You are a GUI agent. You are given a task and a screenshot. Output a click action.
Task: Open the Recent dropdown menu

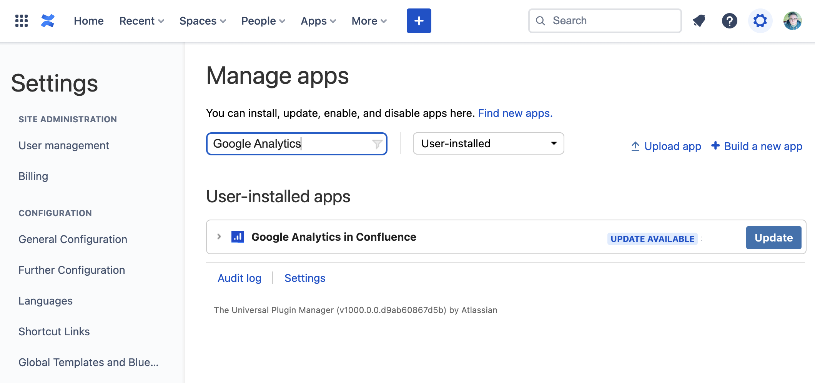(142, 21)
